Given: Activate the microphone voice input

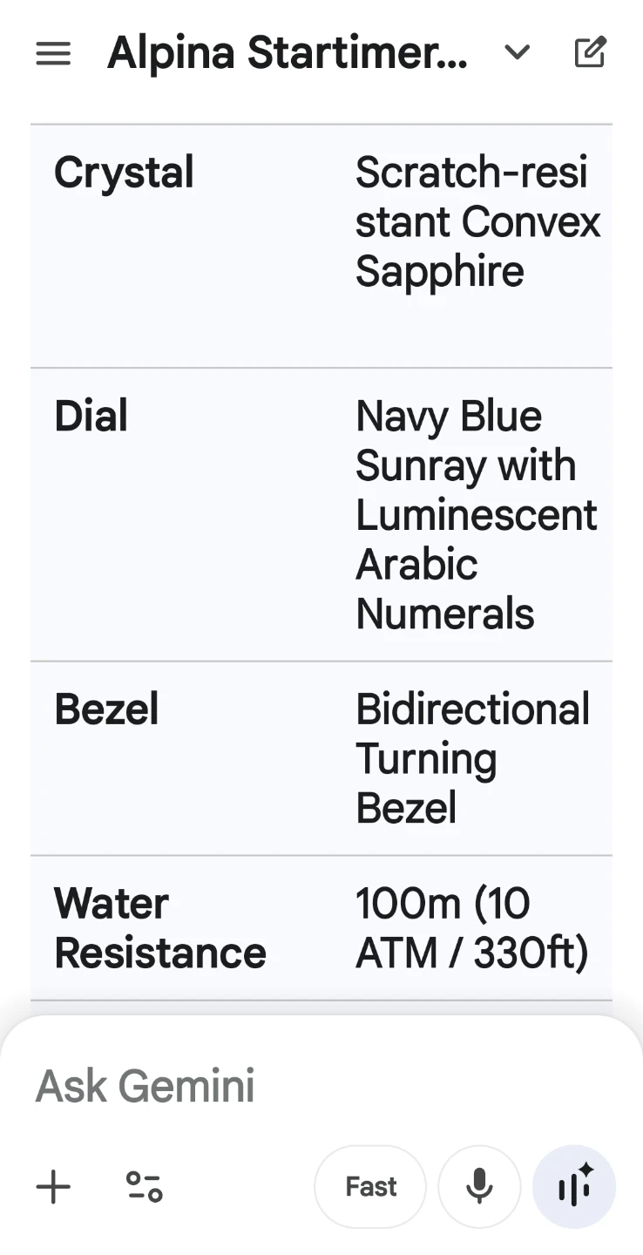Looking at the screenshot, I should click(x=479, y=1187).
